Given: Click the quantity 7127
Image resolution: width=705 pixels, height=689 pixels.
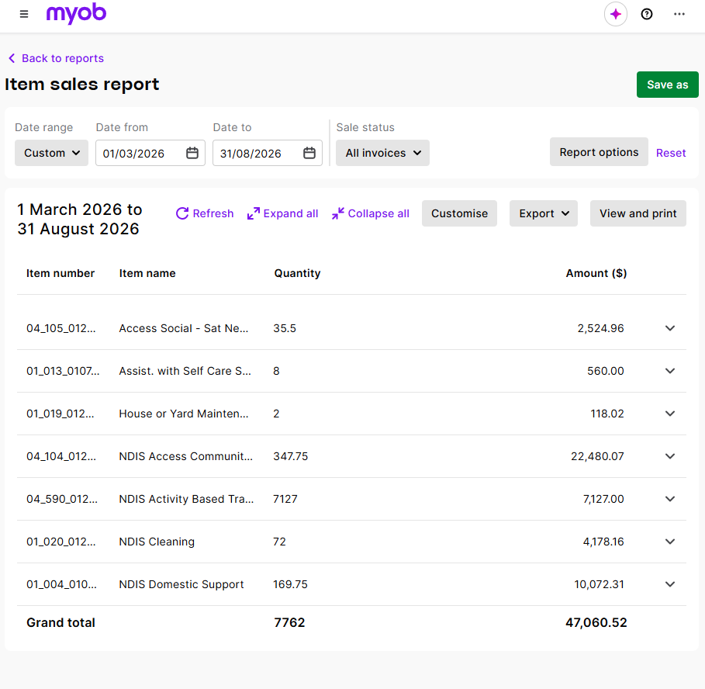Looking at the screenshot, I should coord(285,499).
